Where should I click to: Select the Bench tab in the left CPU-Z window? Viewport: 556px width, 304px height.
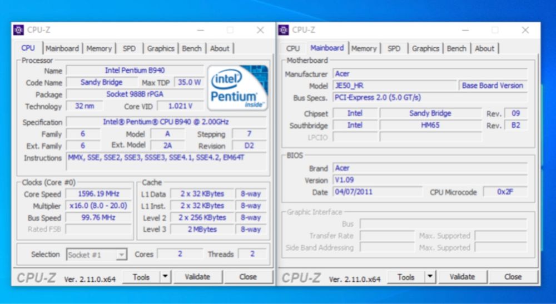click(192, 48)
